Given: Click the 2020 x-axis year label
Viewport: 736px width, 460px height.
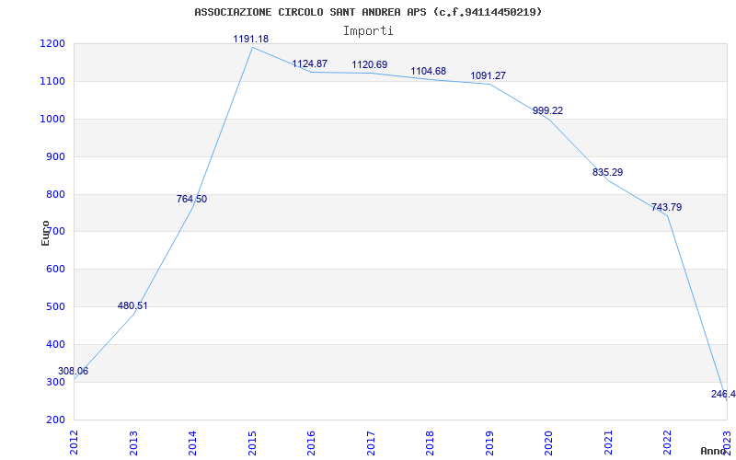Looking at the screenshot, I should click(x=549, y=442).
